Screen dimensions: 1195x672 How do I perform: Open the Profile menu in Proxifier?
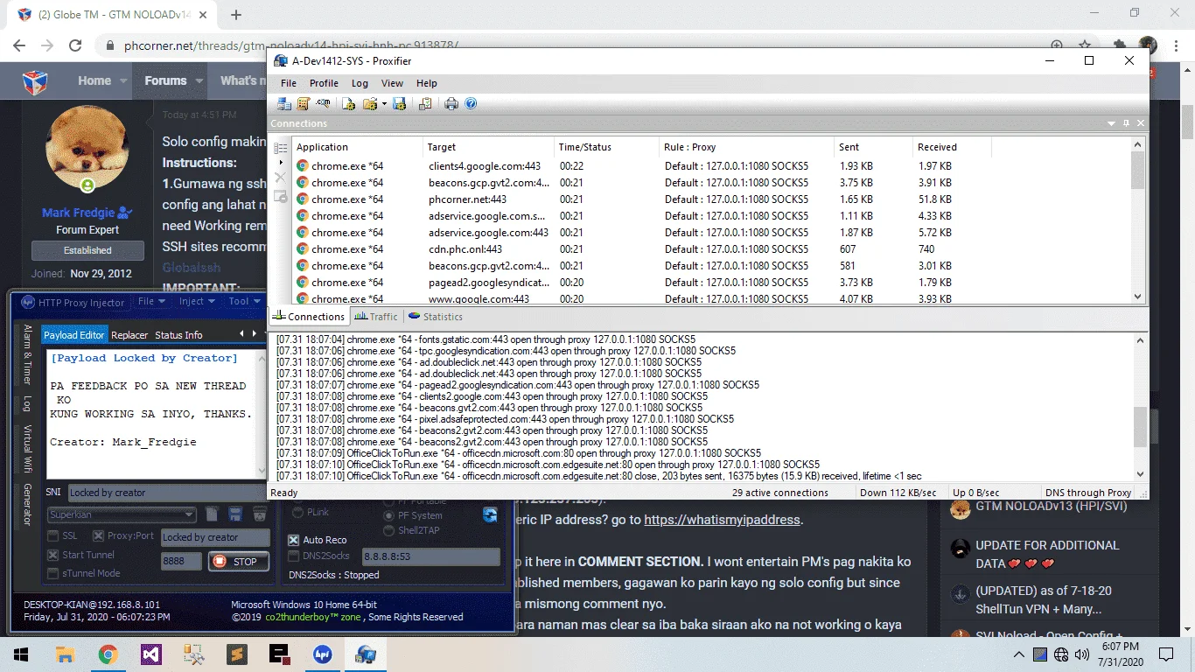click(x=324, y=83)
